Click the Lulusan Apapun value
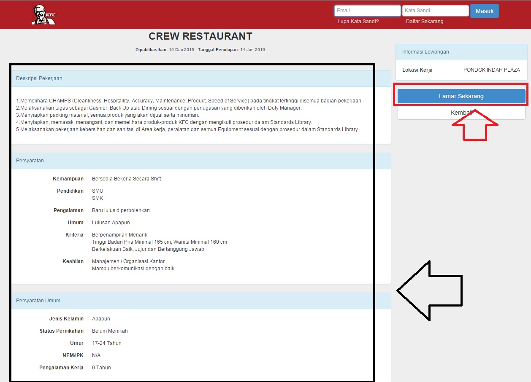Viewport: 531px width, 382px height. (111, 223)
